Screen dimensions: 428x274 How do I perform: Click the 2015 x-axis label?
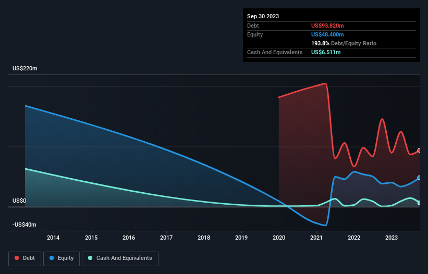(91, 238)
